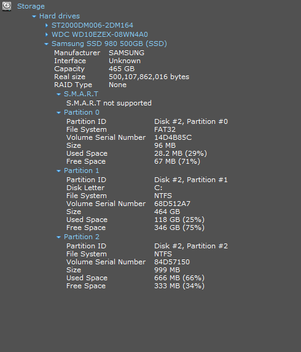Collapse the Hard drives tree arrow

pos(34,16)
